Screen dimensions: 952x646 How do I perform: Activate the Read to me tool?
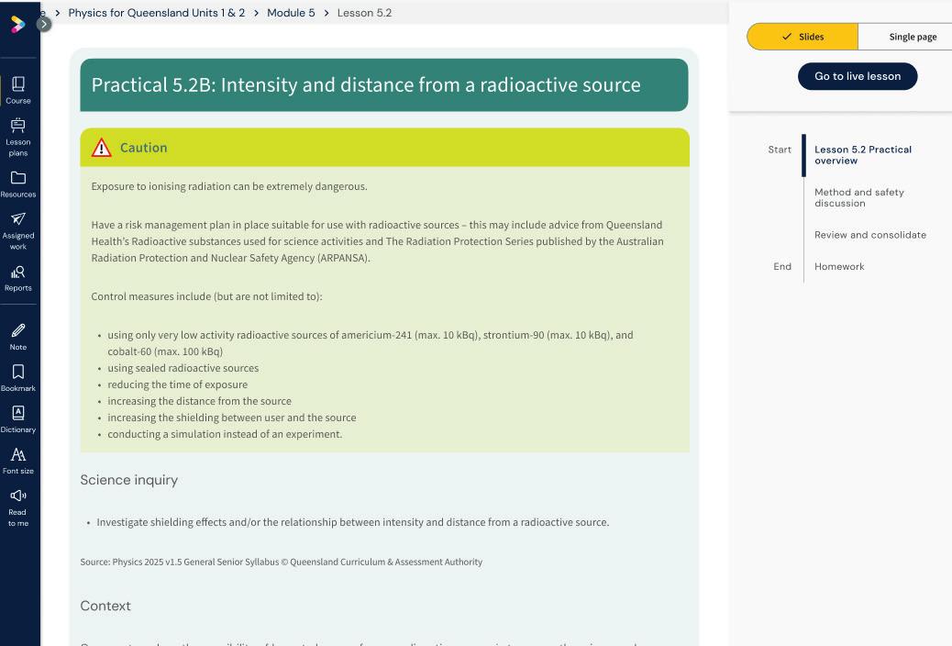pos(18,507)
